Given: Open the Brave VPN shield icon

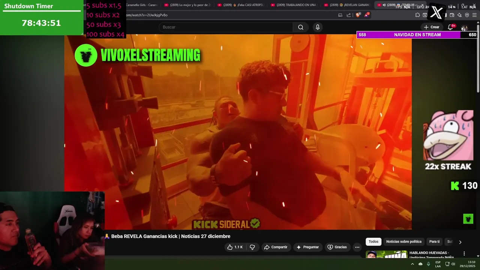Looking at the screenshot, I should (467, 15).
